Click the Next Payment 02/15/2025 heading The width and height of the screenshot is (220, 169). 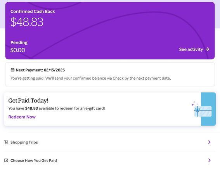pos(40,70)
